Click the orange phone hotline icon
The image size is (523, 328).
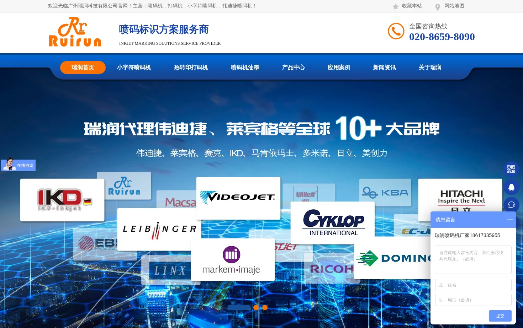point(396,31)
